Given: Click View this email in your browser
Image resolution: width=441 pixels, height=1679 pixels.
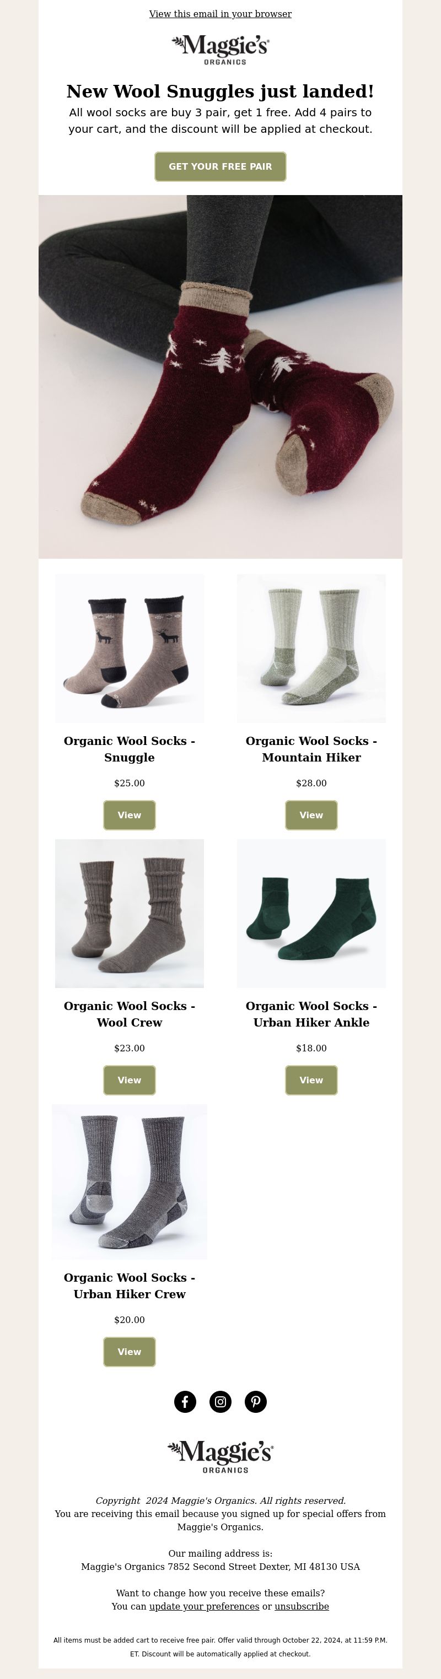Looking at the screenshot, I should (220, 14).
